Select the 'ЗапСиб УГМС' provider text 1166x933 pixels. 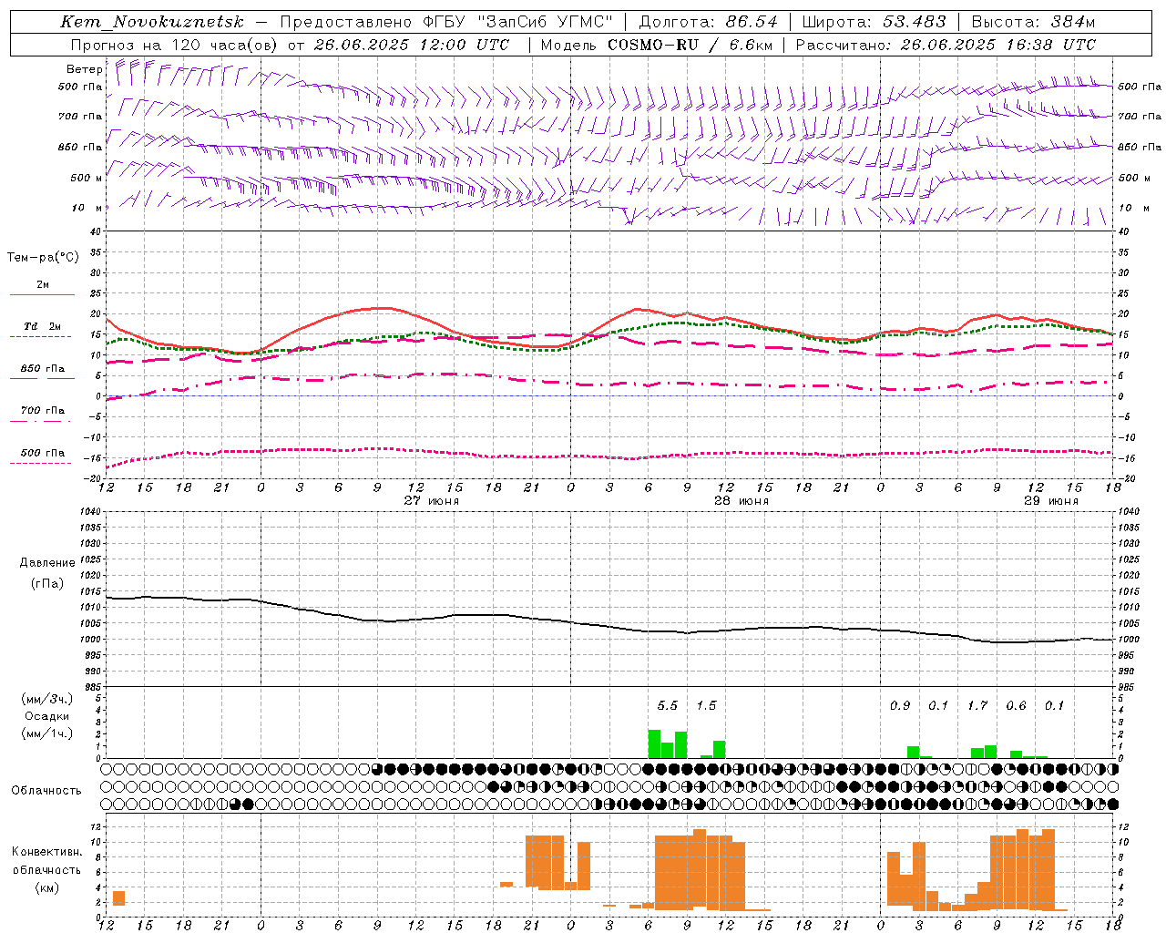(547, 22)
